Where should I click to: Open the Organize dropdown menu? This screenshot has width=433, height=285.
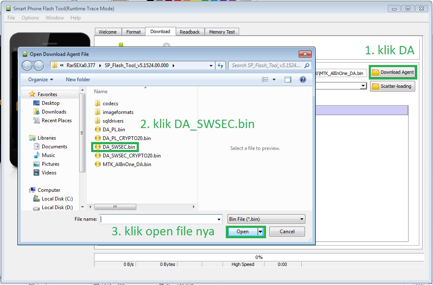pos(41,80)
